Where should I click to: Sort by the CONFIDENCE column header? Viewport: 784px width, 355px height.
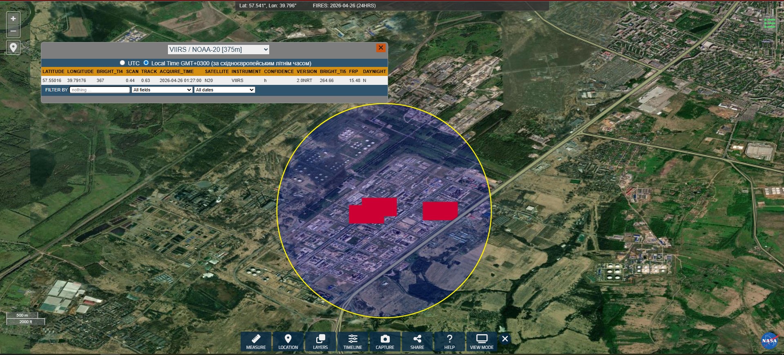coord(279,71)
